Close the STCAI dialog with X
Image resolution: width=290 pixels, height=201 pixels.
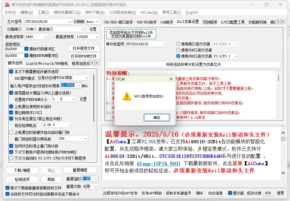(171, 79)
